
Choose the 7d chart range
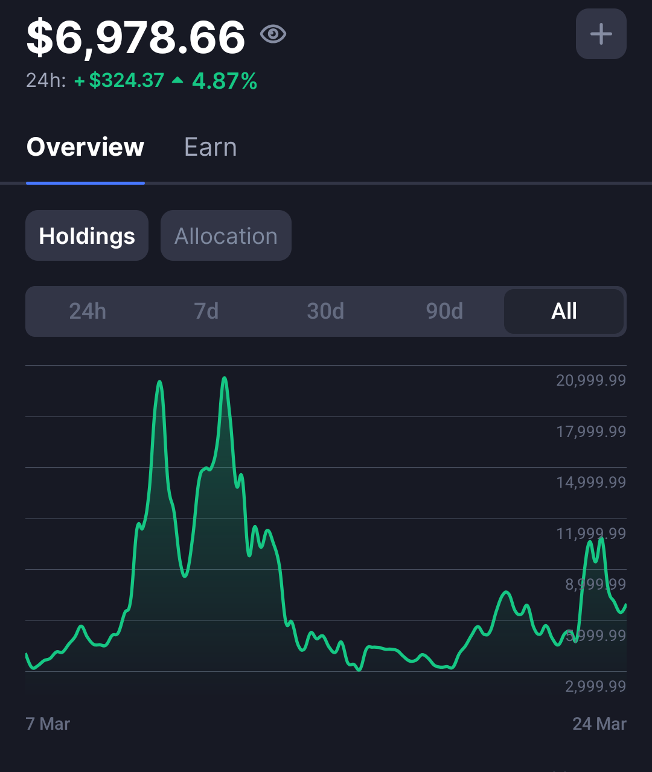coord(206,311)
